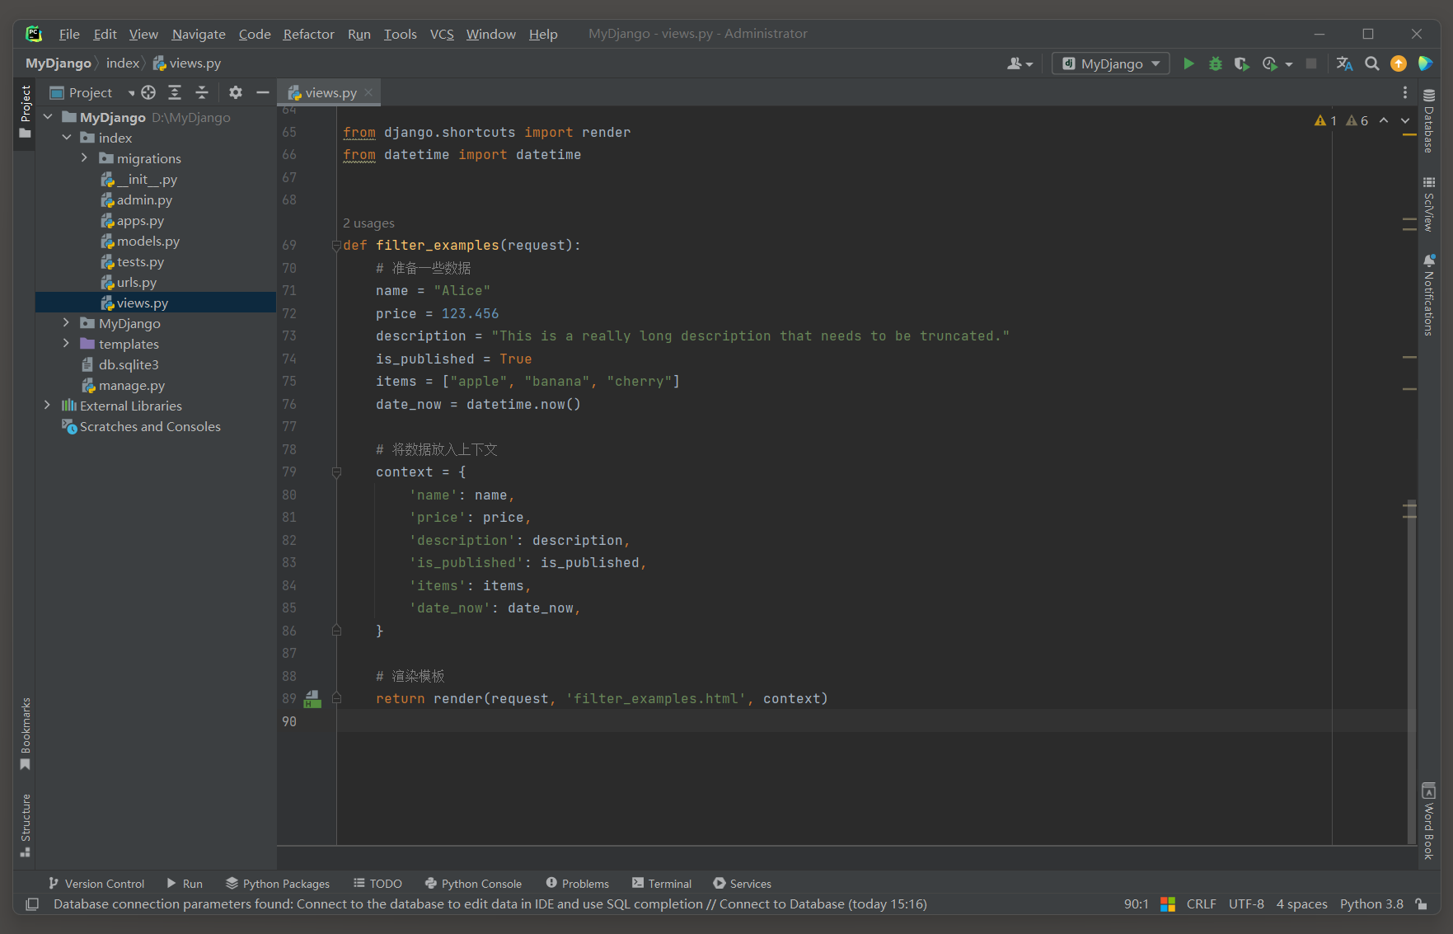Hide the Project tool window
The width and height of the screenshot is (1453, 934).
263,92
